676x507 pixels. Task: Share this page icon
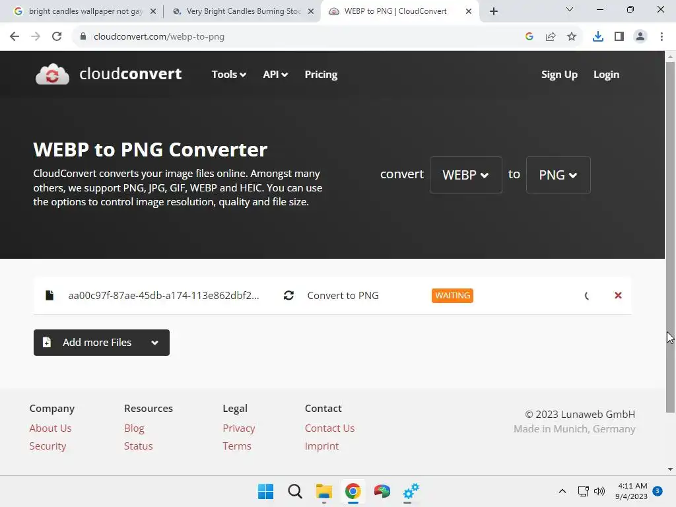click(551, 37)
